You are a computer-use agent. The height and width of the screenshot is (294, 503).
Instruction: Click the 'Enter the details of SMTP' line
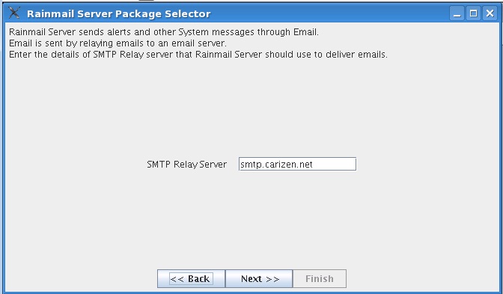[198, 55]
